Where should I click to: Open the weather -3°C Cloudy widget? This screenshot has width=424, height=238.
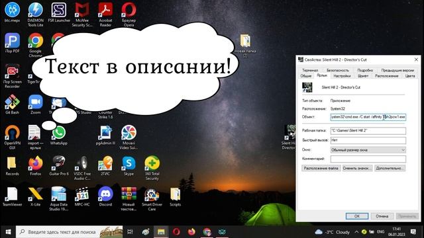coord(333,232)
